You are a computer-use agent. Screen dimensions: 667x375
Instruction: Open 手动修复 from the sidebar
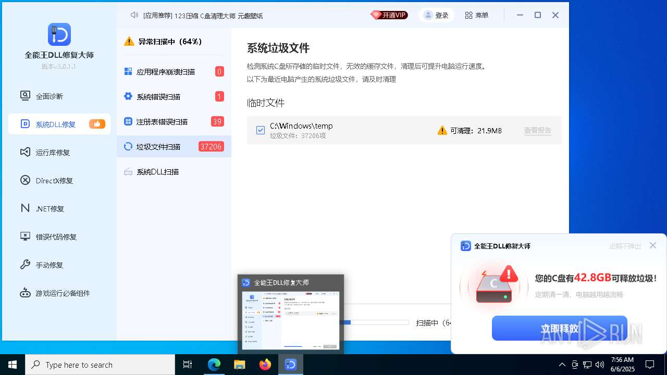click(x=59, y=265)
